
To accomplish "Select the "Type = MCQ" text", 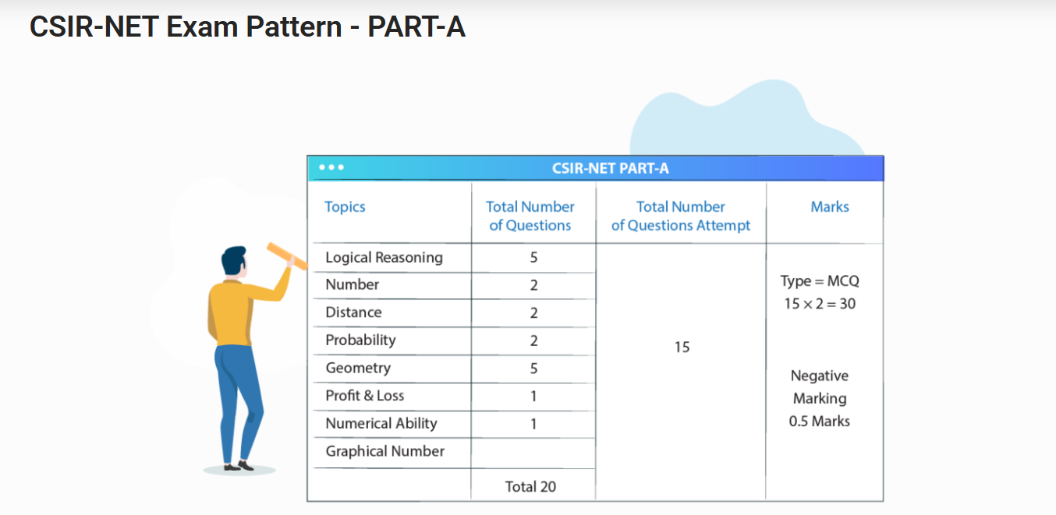I will pyautogui.click(x=820, y=280).
